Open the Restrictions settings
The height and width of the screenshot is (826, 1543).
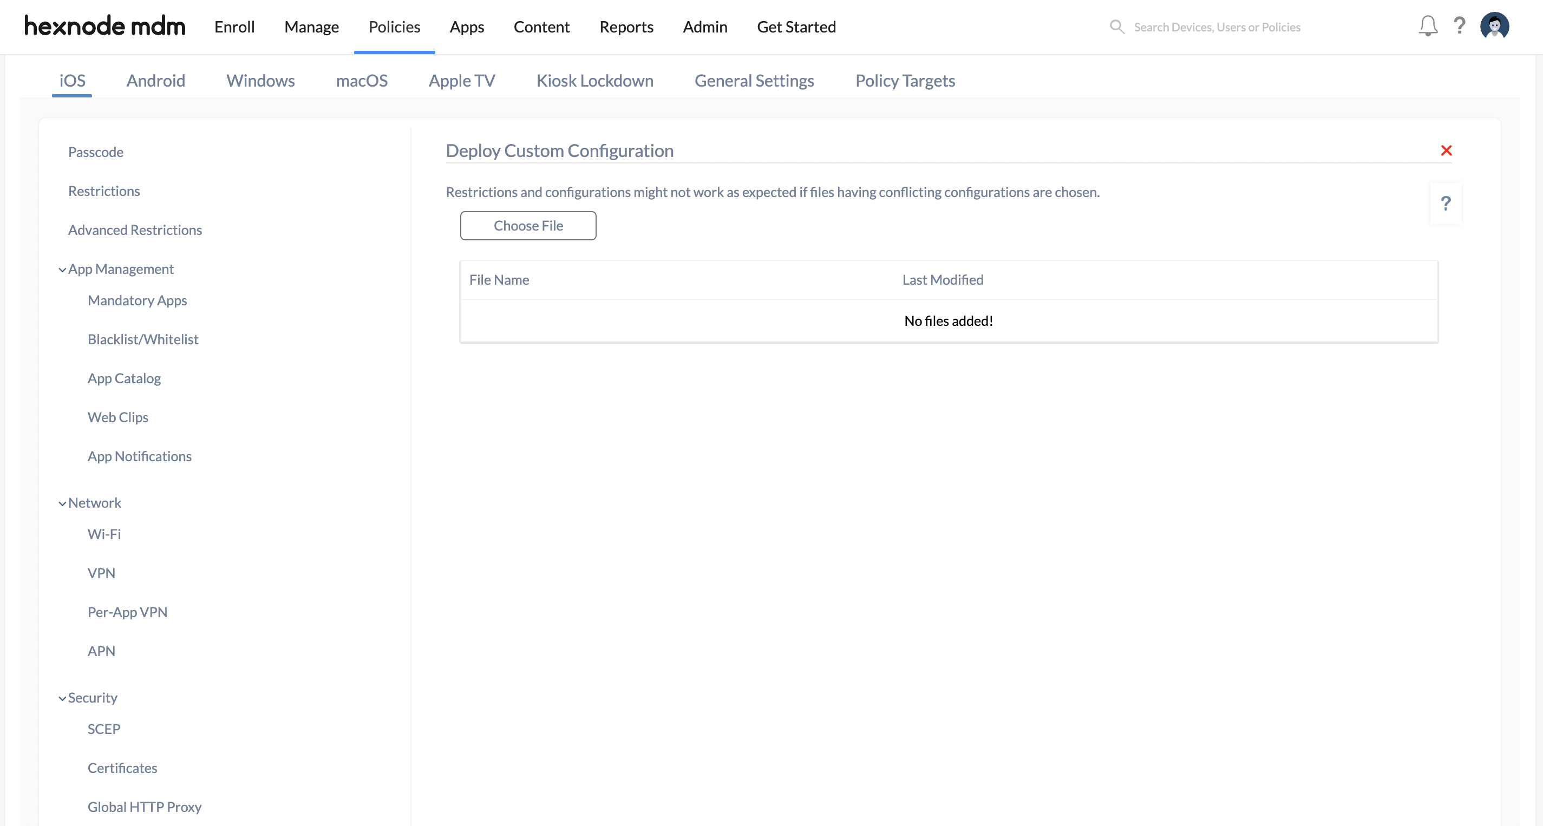point(103,191)
